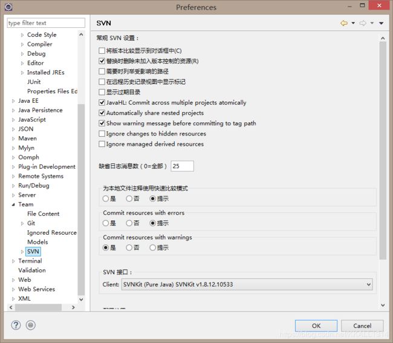Select XML in the tree
The width and height of the screenshot is (393, 343).
[24, 298]
